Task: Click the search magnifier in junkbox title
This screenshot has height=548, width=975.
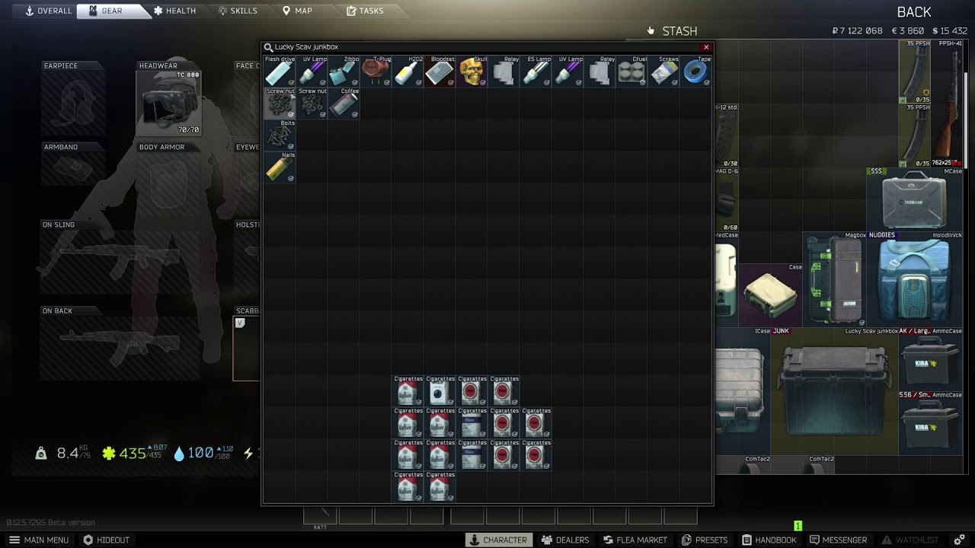Action: point(268,47)
